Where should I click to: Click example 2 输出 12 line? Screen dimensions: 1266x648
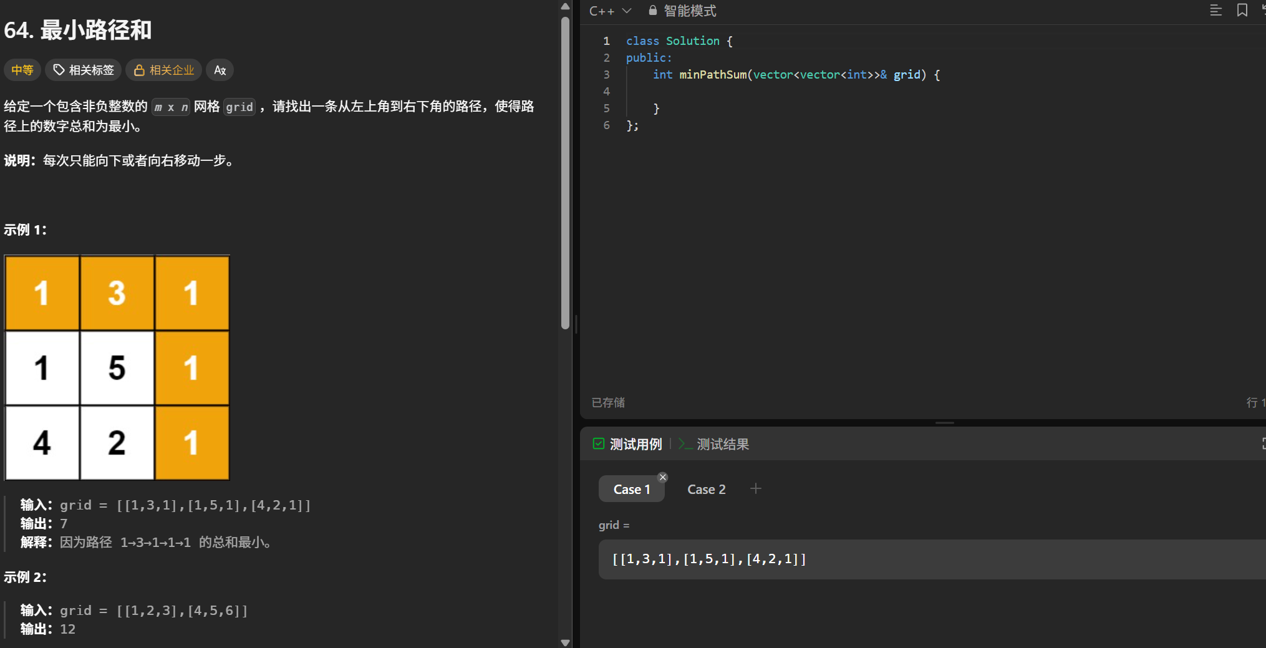point(48,629)
